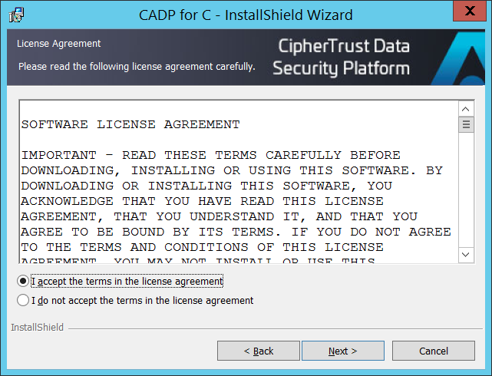Select 'I accept the terms' radio button
Image resolution: width=492 pixels, height=376 pixels.
pos(23,282)
